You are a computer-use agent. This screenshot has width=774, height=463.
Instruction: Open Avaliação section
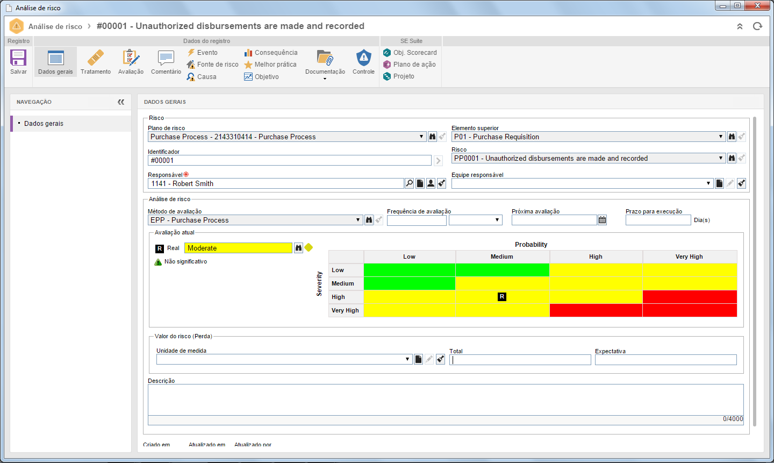131,62
